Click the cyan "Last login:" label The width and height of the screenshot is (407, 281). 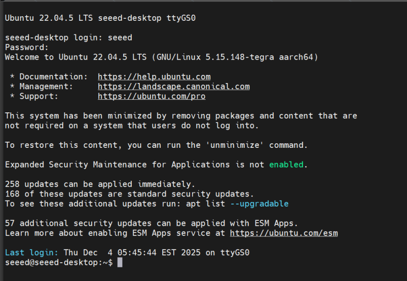pos(31,253)
